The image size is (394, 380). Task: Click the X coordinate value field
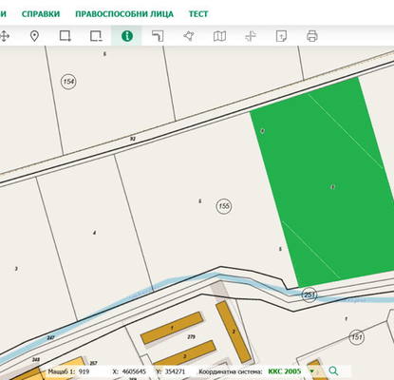point(134,371)
